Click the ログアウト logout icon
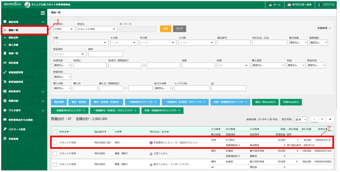340x172 pixels. (x=320, y=5)
